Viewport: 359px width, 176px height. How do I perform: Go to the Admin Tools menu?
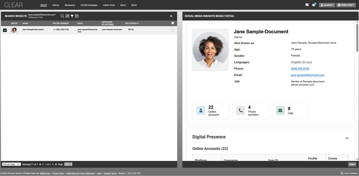109,5
